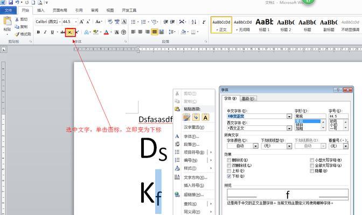Open the 文件 File tab
This screenshot has width=362, height=215.
[8, 10]
